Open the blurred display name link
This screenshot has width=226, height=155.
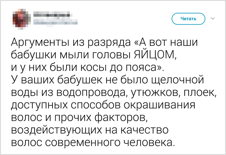(x=51, y=14)
